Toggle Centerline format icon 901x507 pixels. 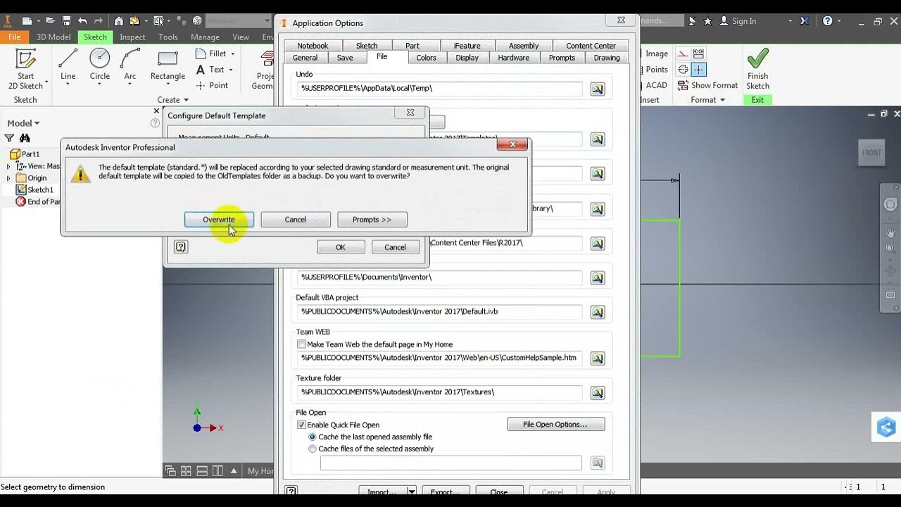click(x=683, y=69)
